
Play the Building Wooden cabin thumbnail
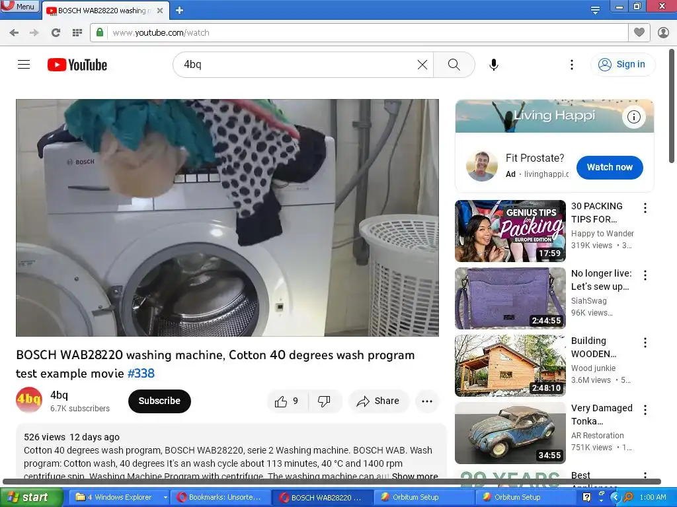pos(510,366)
